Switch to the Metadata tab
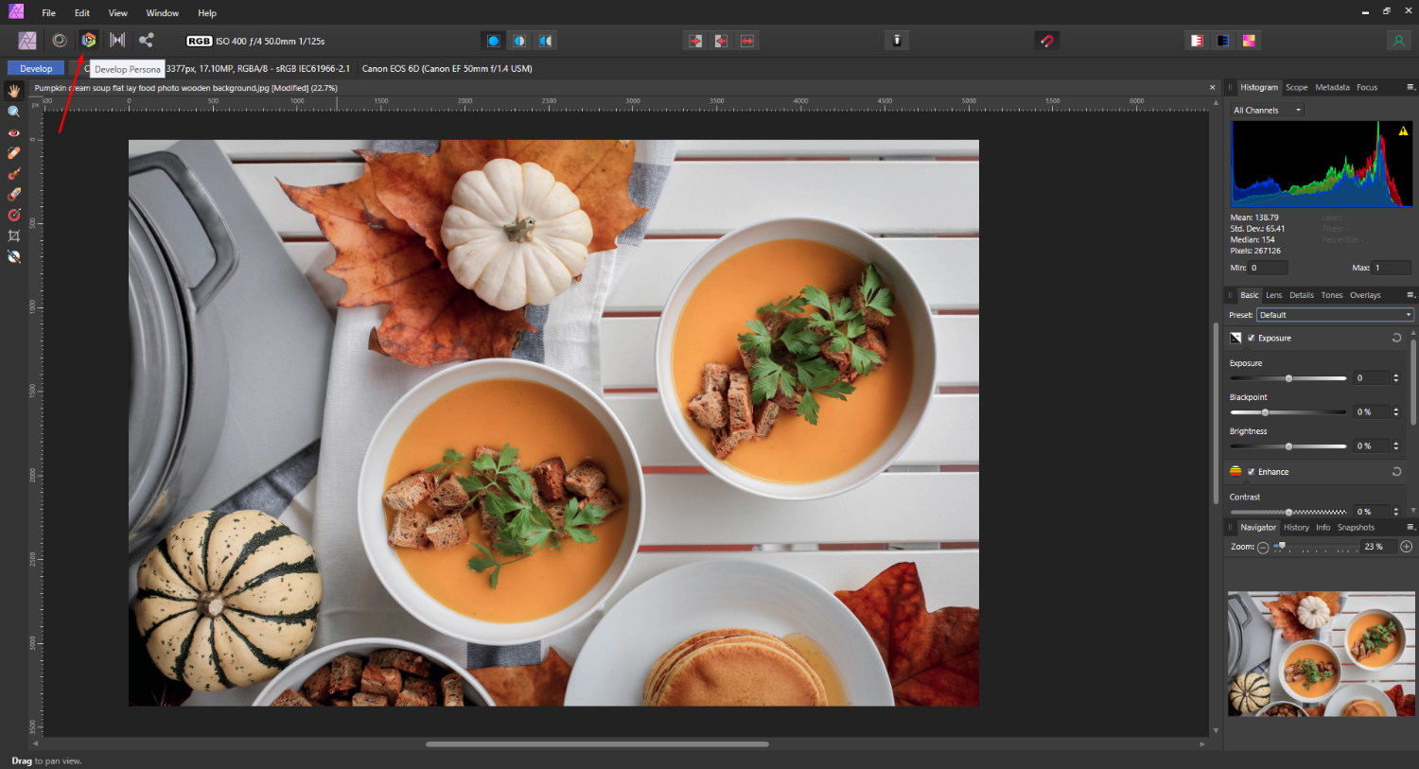This screenshot has height=769, width=1419. point(1332,87)
